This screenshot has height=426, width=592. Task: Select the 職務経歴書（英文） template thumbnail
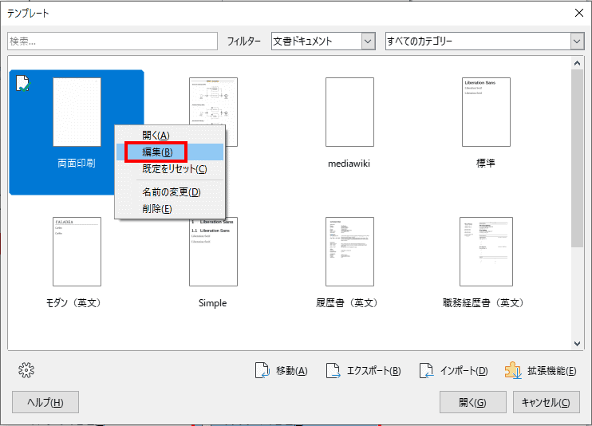click(487, 251)
